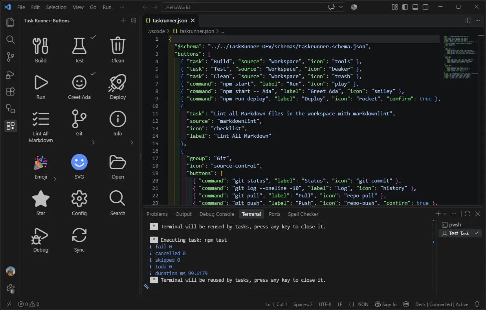This screenshot has height=310, width=486.
Task: Click the breadcrumb ellipsis after taskrunner.json
Action: [x=222, y=31]
